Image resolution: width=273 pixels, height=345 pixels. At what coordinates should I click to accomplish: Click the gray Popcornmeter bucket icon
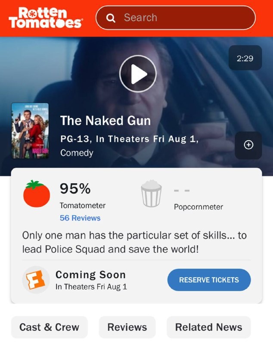click(151, 194)
